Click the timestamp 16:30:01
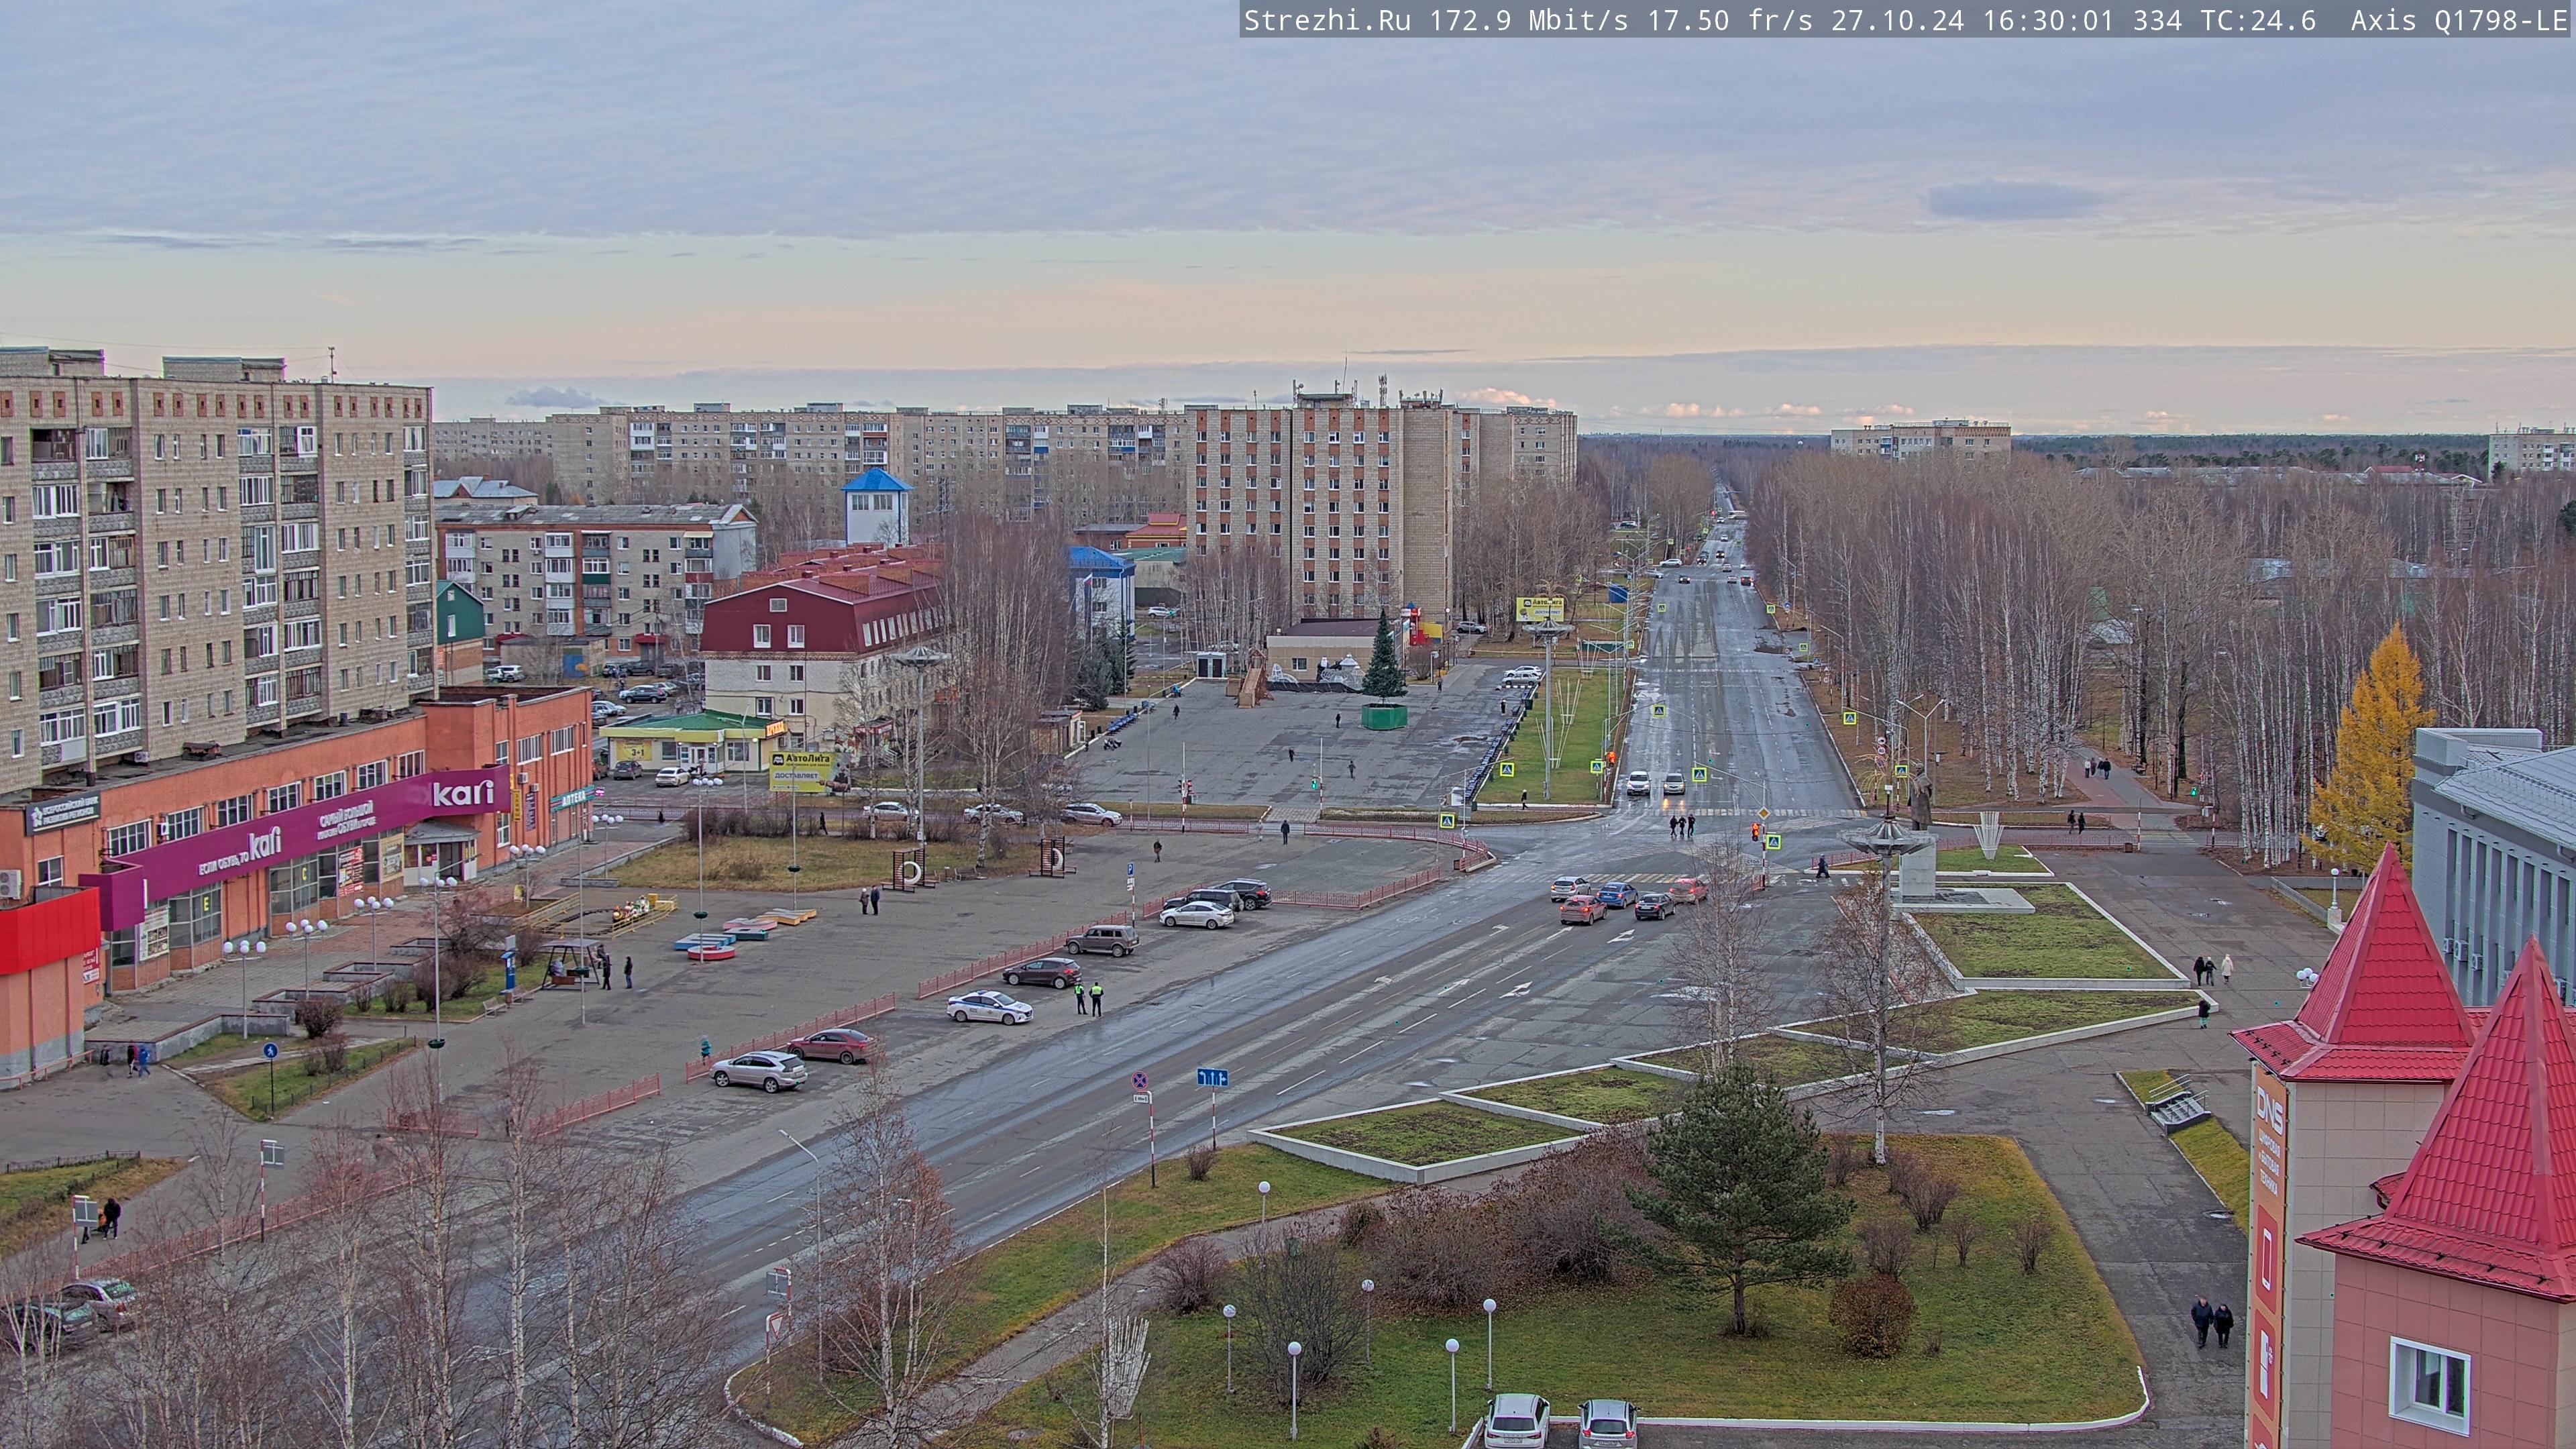 2048,20
